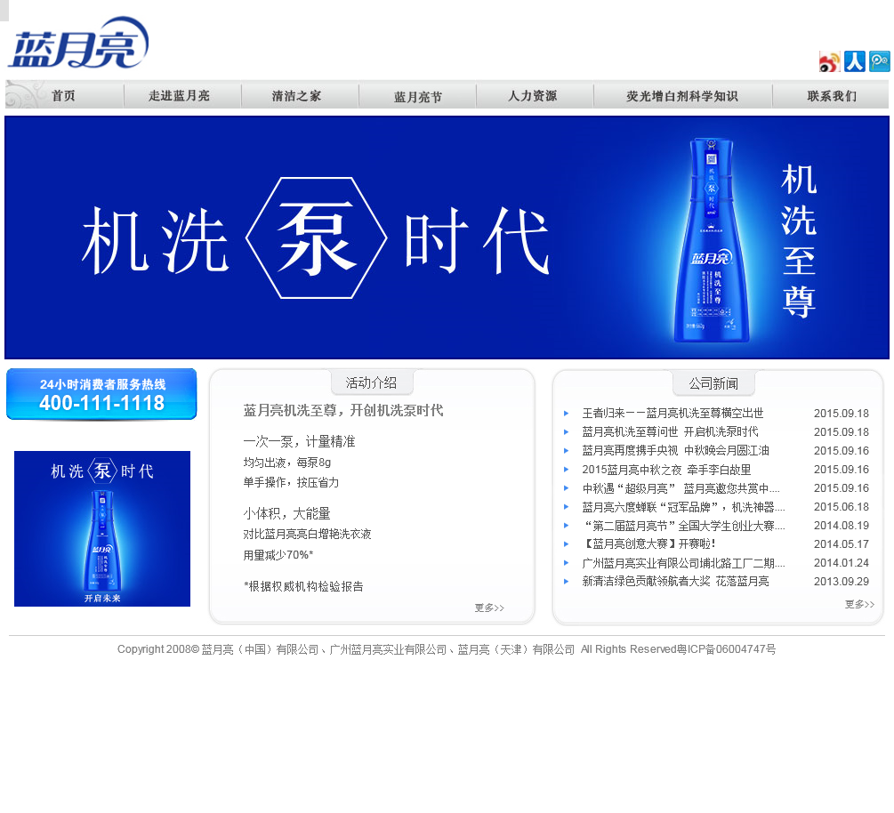Open 荧光增白剂科学知识 menu item
Screen dimensions: 894x813
pyautogui.click(x=682, y=96)
